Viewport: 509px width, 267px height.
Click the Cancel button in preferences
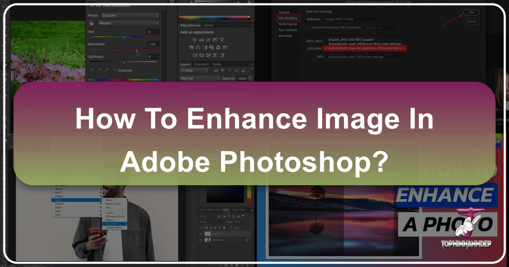(471, 21)
